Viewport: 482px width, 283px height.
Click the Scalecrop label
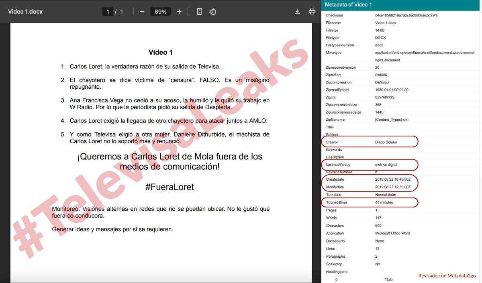pos(333,264)
